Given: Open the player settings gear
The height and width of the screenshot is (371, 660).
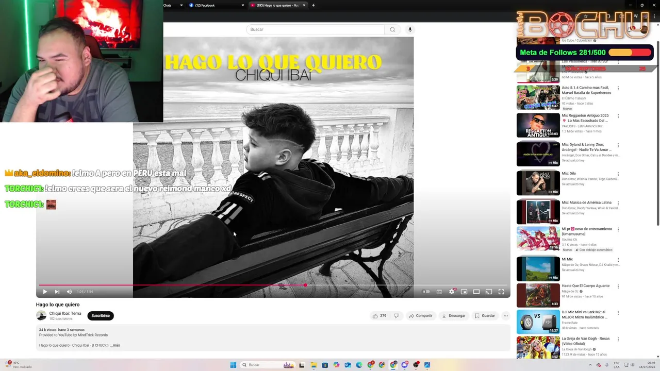Looking at the screenshot, I should pos(452,292).
